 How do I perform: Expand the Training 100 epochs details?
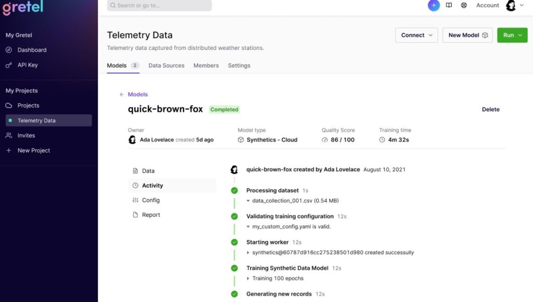tap(248, 278)
